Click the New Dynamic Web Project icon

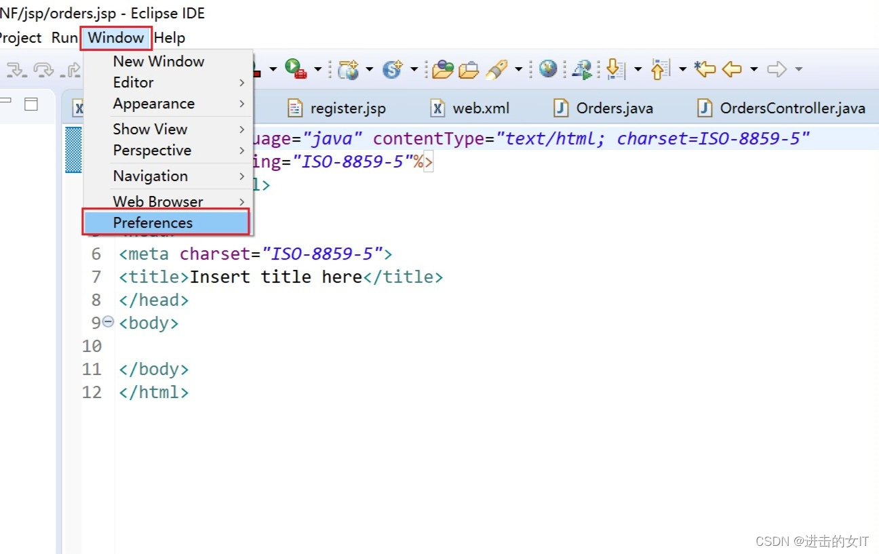click(349, 68)
